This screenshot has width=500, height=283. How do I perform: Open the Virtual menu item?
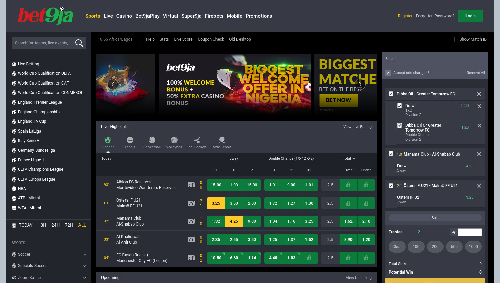click(171, 16)
